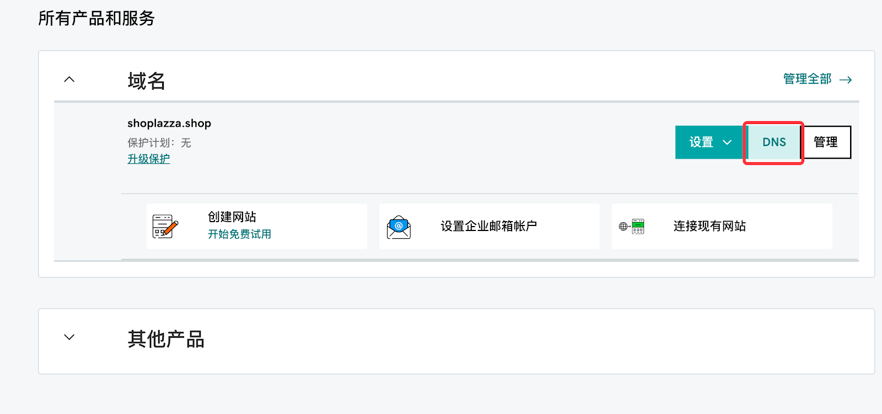The height and width of the screenshot is (414, 882).
Task: Click the 其他产品 section heading
Action: pyautogui.click(x=166, y=338)
